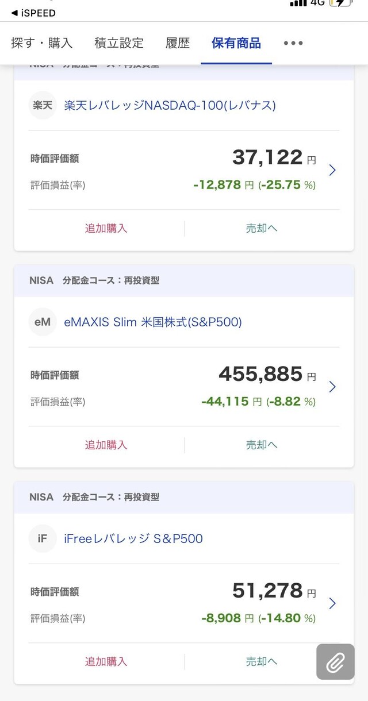This screenshot has height=701, width=368.
Task: Tap the iF fund logo icon
Action: [43, 538]
